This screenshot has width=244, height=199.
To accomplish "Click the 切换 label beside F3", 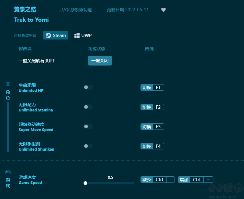I will [147, 127].
